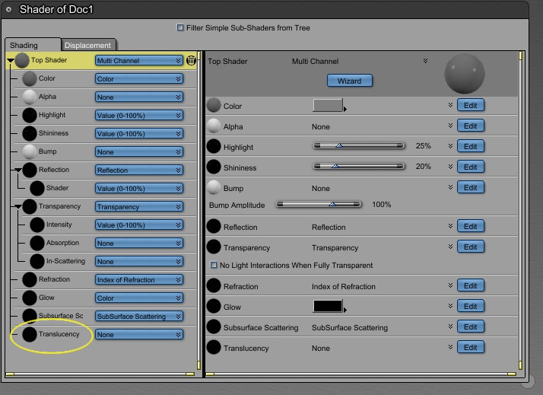The height and width of the screenshot is (395, 543).
Task: Select Shader sub-item sphere under Reflection
Action: tap(37, 188)
